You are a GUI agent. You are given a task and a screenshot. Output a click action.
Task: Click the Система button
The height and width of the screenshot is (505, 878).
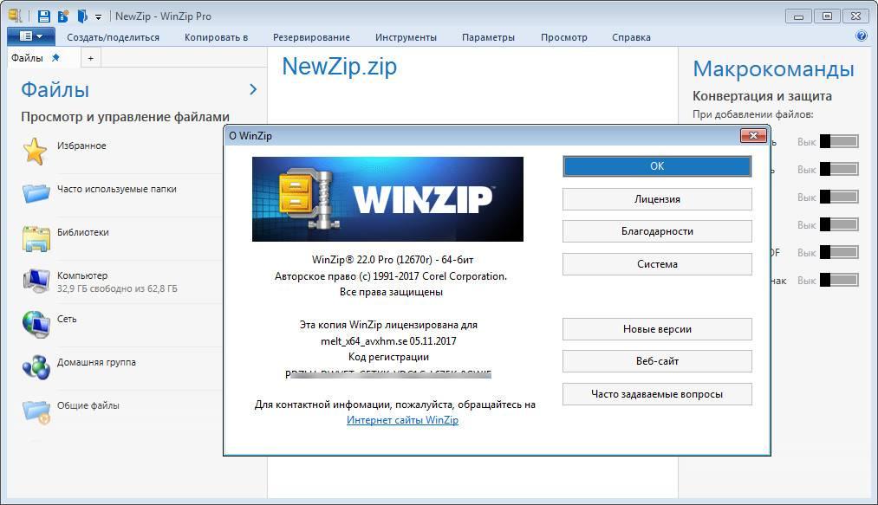pos(657,263)
